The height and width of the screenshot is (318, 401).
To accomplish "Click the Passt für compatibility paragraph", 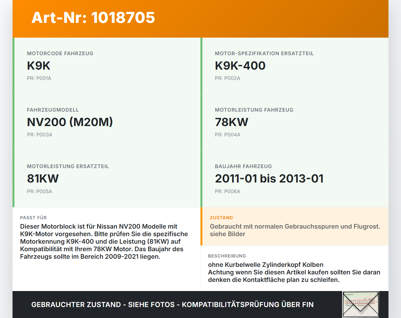I will [104, 241].
